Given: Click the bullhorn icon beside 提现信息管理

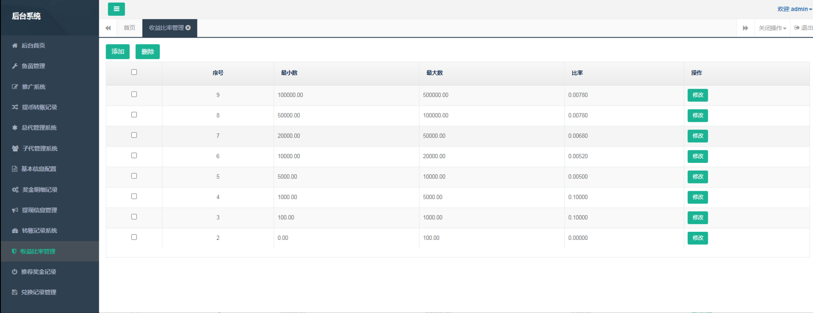Looking at the screenshot, I should pos(15,210).
